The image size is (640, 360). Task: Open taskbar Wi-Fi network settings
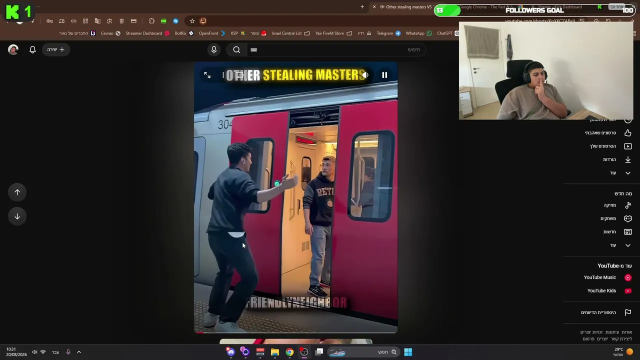pos(43,352)
